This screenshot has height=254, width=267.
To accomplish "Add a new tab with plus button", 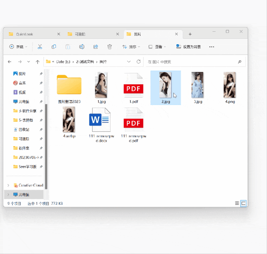I will click(190, 34).
